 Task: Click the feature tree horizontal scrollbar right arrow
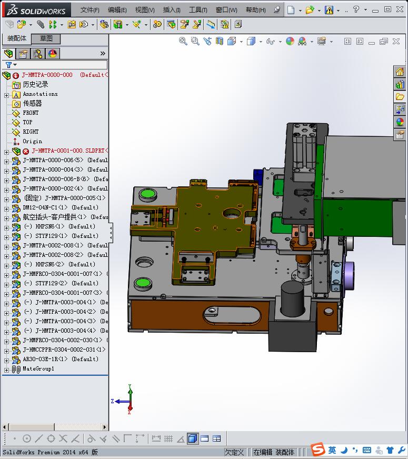click(105, 427)
